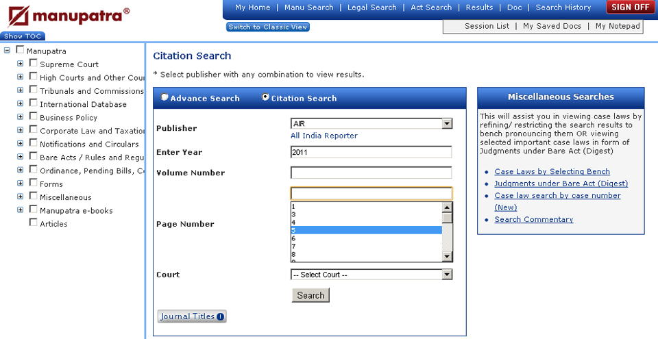Open the Legal Search menu
Image resolution: width=658 pixels, height=339 pixels.
tap(371, 8)
